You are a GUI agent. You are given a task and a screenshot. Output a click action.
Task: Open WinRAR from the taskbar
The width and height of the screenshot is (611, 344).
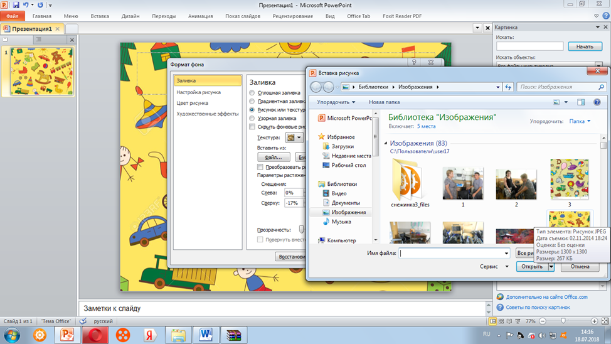point(234,335)
